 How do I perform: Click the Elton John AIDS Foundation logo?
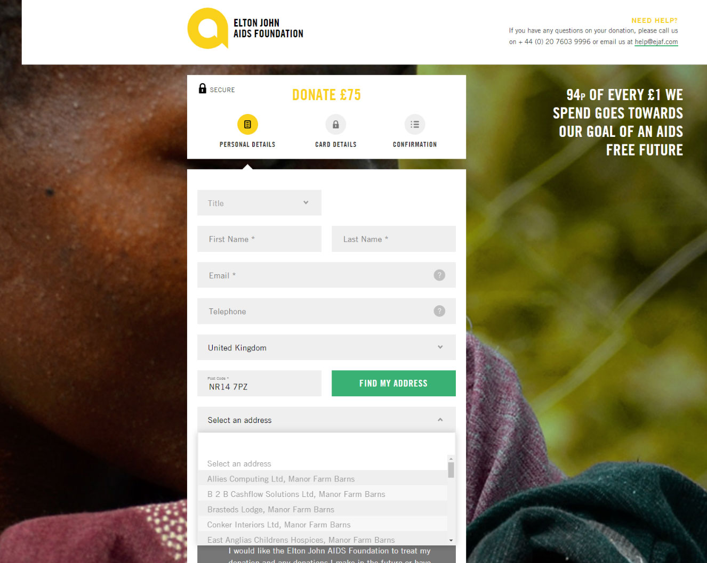[245, 28]
